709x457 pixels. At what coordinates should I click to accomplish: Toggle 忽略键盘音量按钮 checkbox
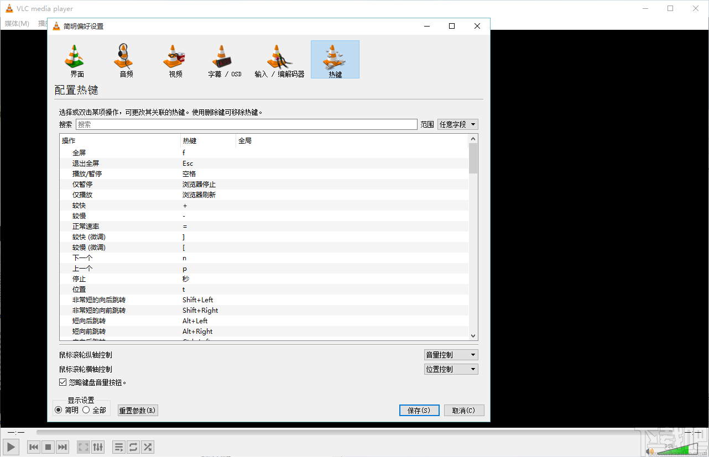tap(62, 381)
